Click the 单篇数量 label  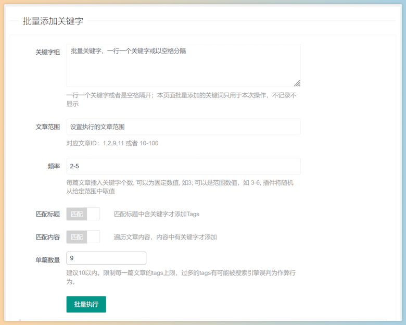[x=48, y=260]
